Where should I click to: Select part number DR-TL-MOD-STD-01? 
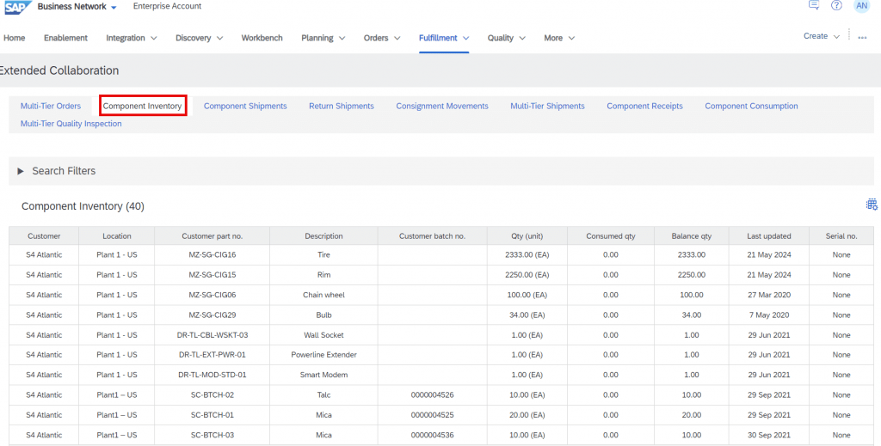click(213, 375)
